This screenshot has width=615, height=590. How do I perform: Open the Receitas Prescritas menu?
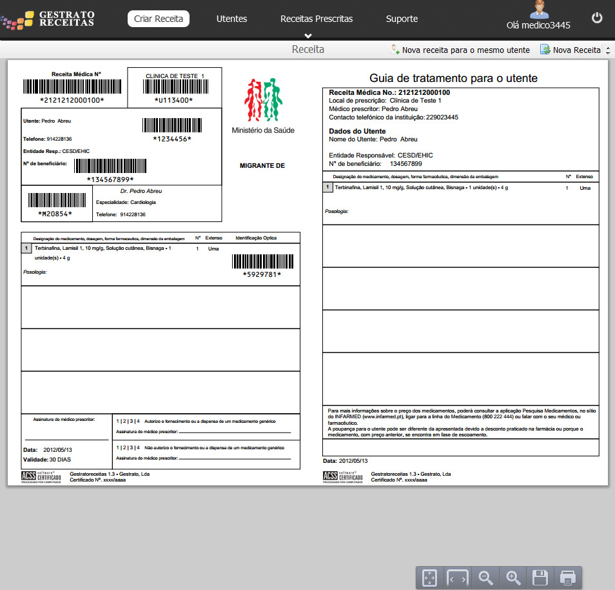tap(317, 19)
